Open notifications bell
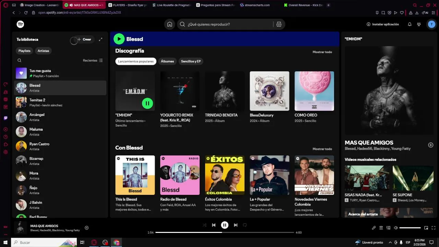Viewport: 439px width, 247px height. [x=410, y=24]
